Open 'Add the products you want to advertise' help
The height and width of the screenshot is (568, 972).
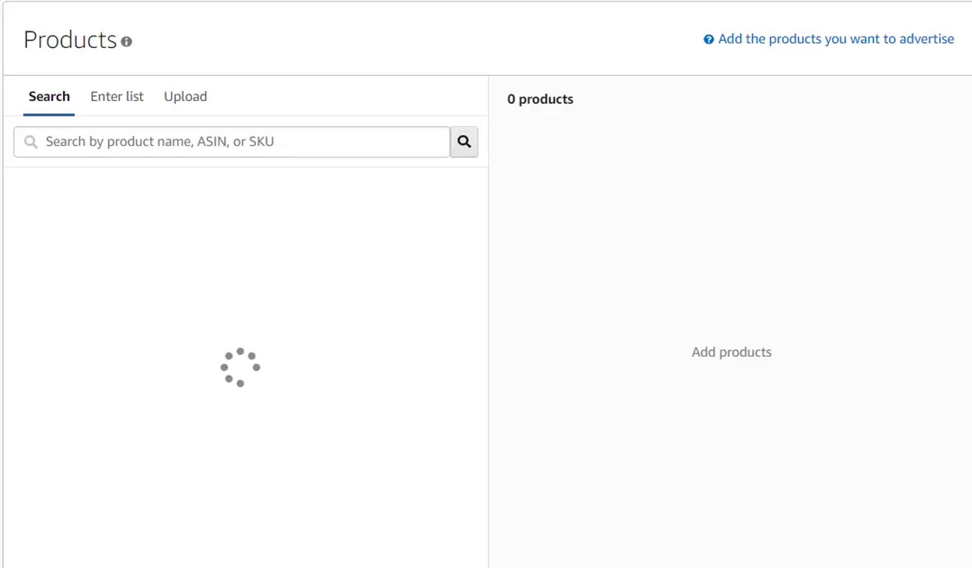836,39
